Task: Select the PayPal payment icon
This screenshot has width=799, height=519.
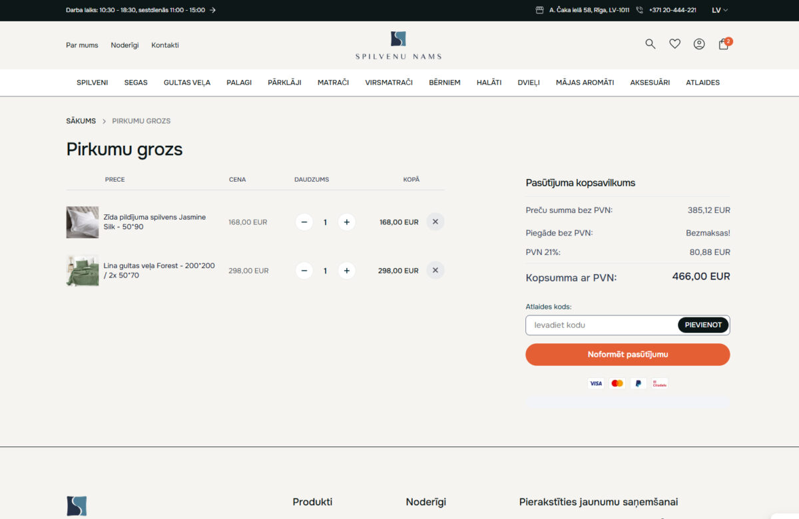Action: pos(638,383)
